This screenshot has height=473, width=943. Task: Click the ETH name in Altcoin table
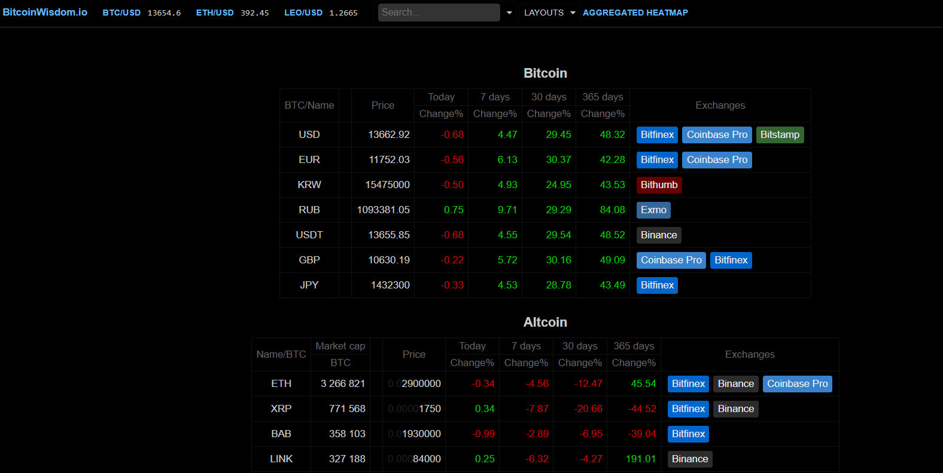(281, 384)
